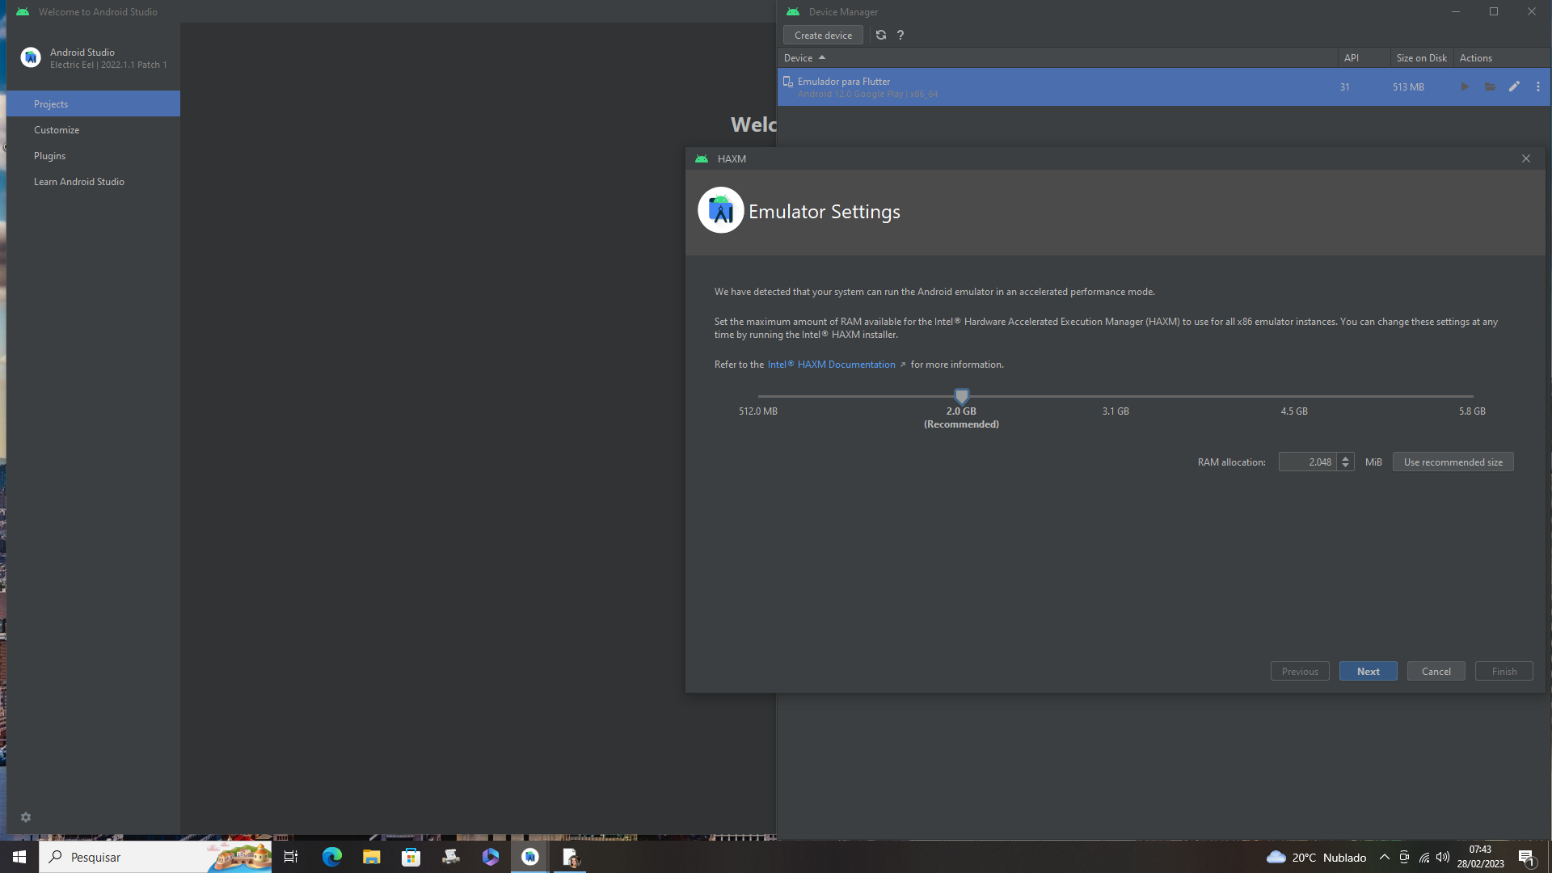
Task: Click the Device Manager app icon in title
Action: 794,12
